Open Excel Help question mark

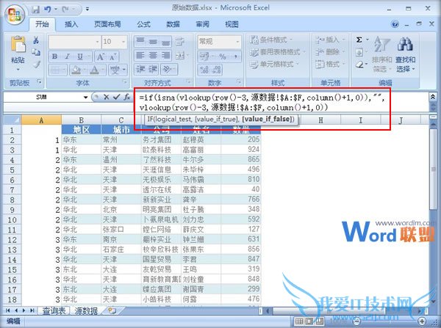[x=395, y=24]
